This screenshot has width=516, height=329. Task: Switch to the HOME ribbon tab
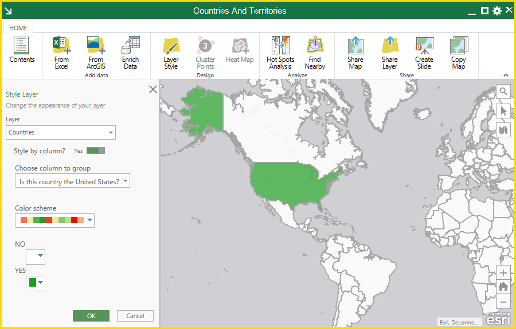[x=18, y=28]
